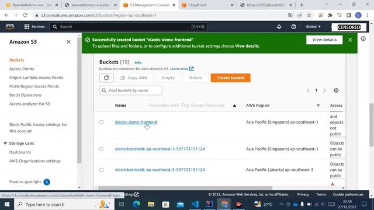Select radio for elasticbeanstalk-ap-southeast-1 bucket
The image size is (374, 210).
coord(101,149)
